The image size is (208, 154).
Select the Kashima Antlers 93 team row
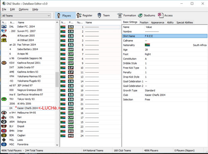click(x=28, y=72)
